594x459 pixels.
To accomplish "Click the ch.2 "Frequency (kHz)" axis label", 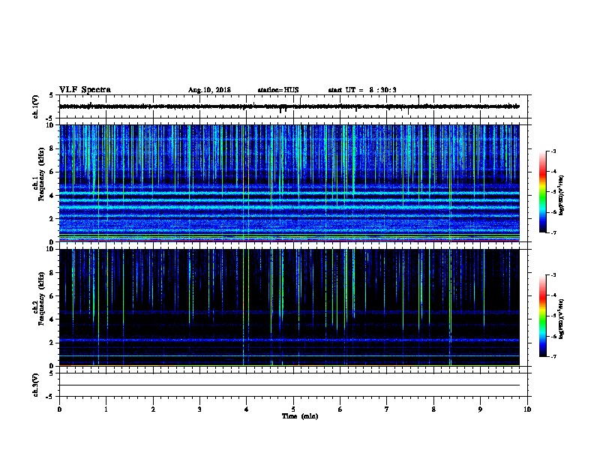I will coord(41,298).
